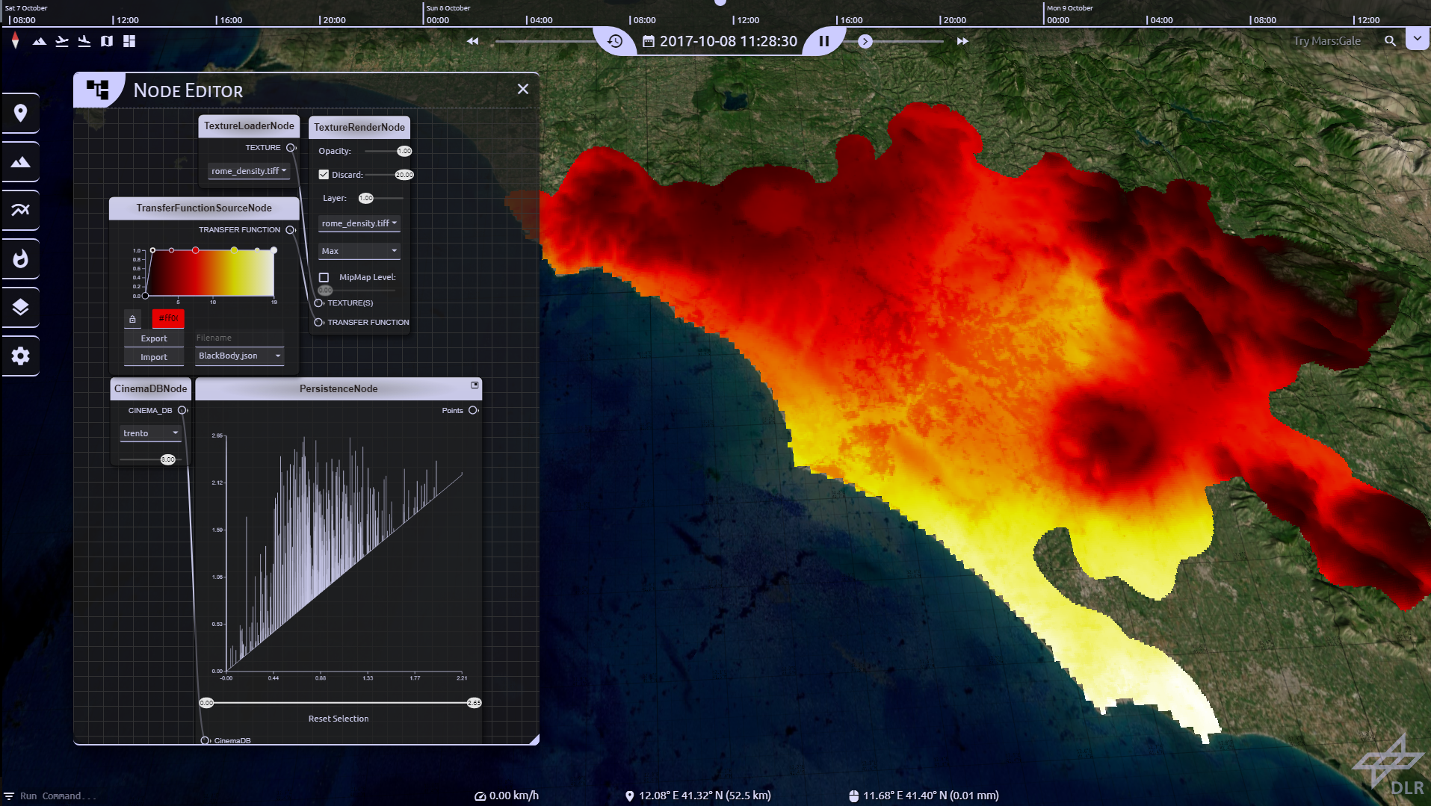1431x806 pixels.
Task: Open the location pin sidebar tab
Action: [x=20, y=113]
